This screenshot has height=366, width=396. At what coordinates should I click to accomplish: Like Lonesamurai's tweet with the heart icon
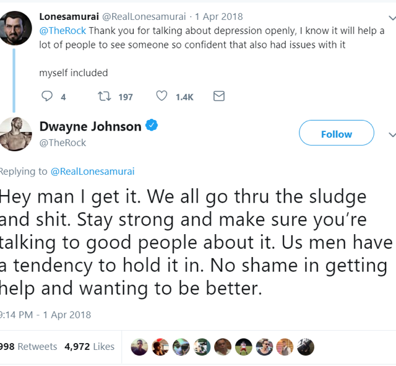pos(161,97)
